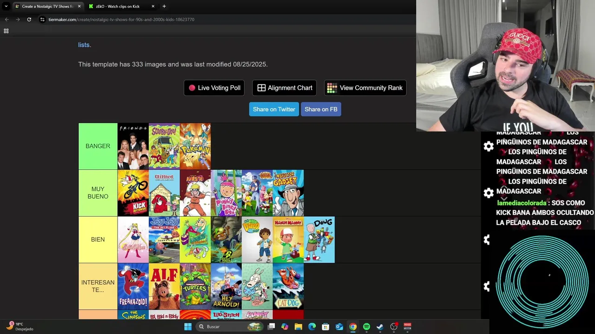Open Spotify from the taskbar
The image size is (595, 334).
tap(366, 327)
